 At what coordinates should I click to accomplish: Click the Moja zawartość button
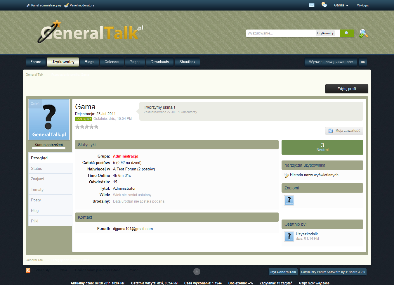pos(344,131)
